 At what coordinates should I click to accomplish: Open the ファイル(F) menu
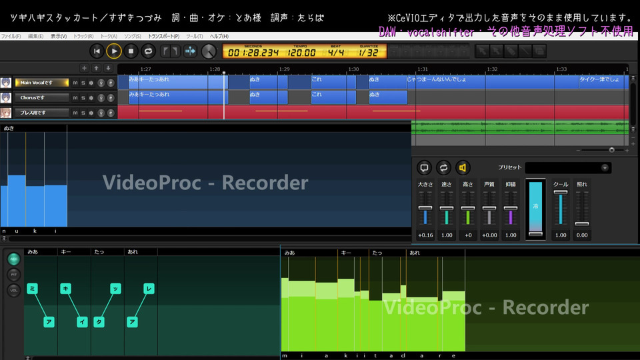[x=11, y=36]
